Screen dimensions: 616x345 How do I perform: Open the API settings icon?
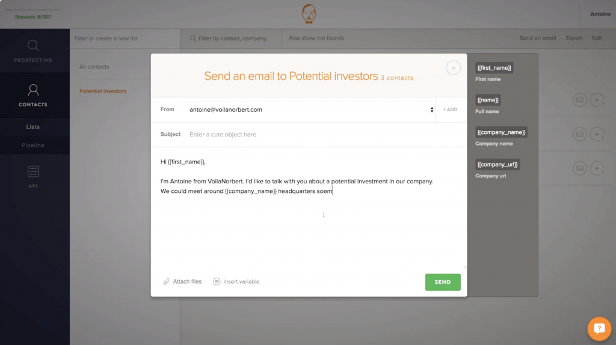point(33,171)
